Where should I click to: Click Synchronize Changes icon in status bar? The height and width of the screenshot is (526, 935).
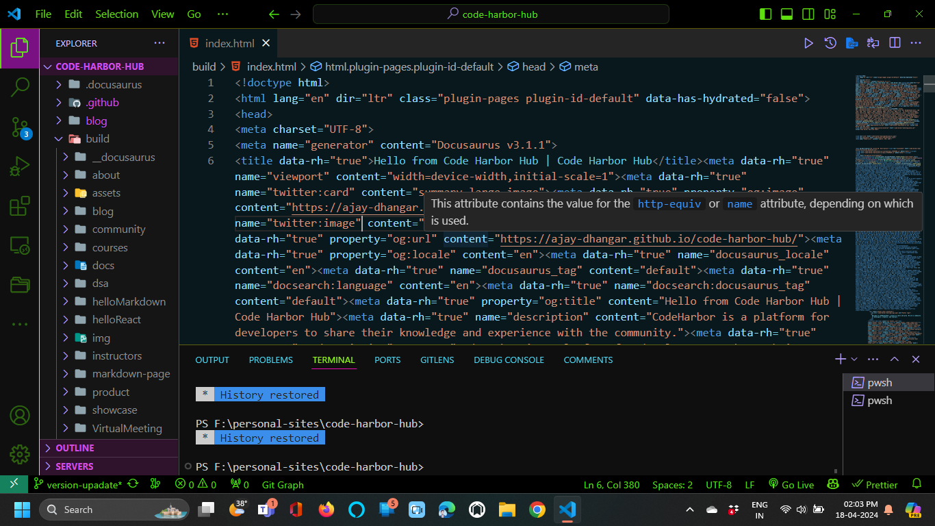coord(133,484)
